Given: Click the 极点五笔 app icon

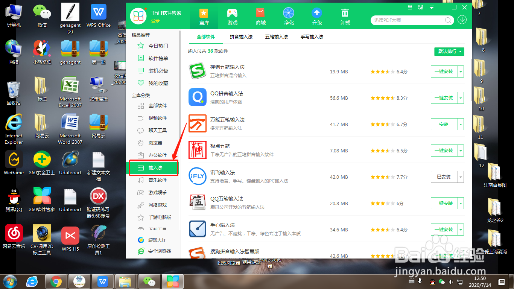Looking at the screenshot, I should [x=198, y=150].
